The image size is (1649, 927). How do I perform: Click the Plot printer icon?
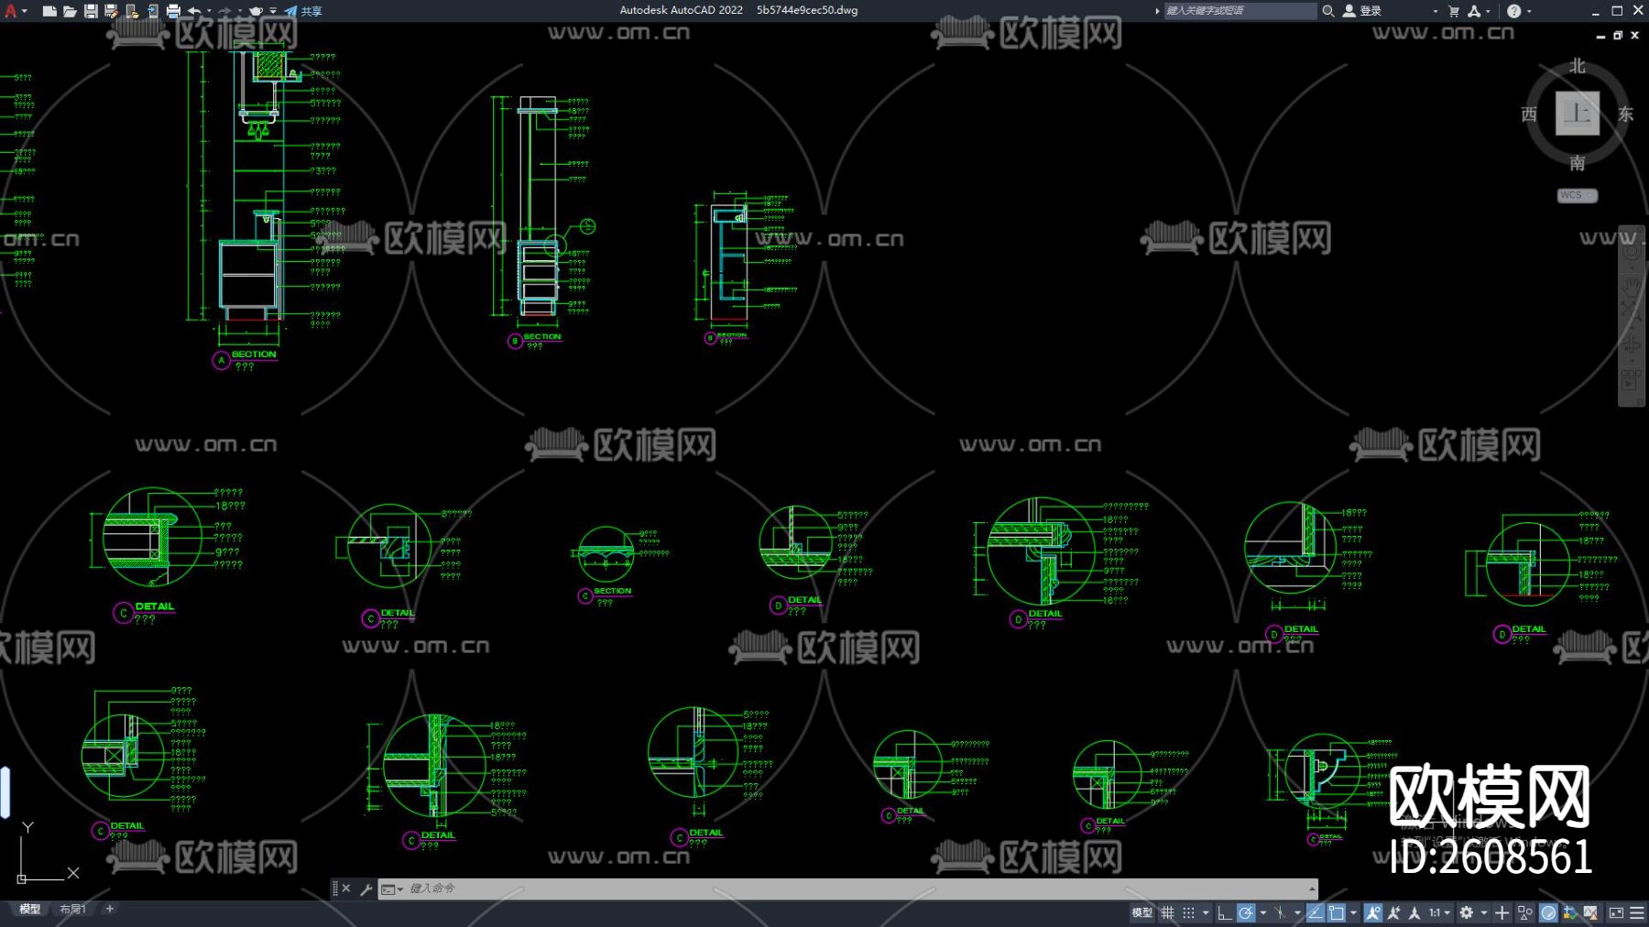point(173,11)
